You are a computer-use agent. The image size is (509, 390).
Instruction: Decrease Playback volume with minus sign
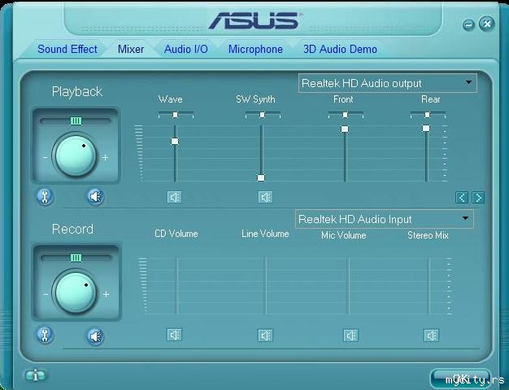pyautogui.click(x=45, y=158)
